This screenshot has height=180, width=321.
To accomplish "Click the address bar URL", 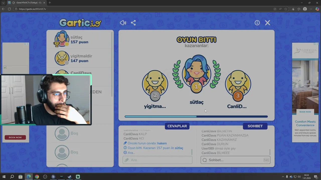I will pos(32,9).
